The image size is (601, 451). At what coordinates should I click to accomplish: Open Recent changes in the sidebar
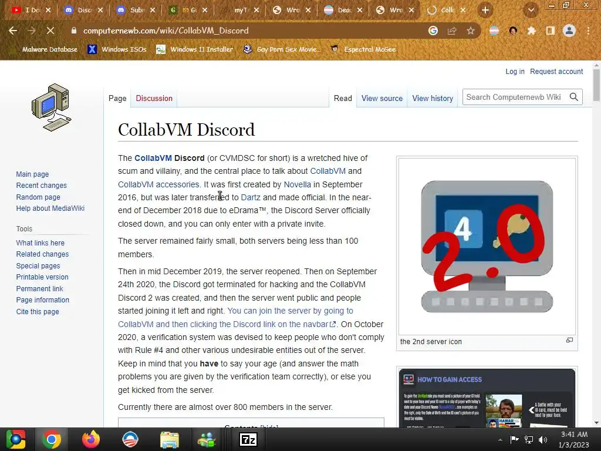pos(42,185)
